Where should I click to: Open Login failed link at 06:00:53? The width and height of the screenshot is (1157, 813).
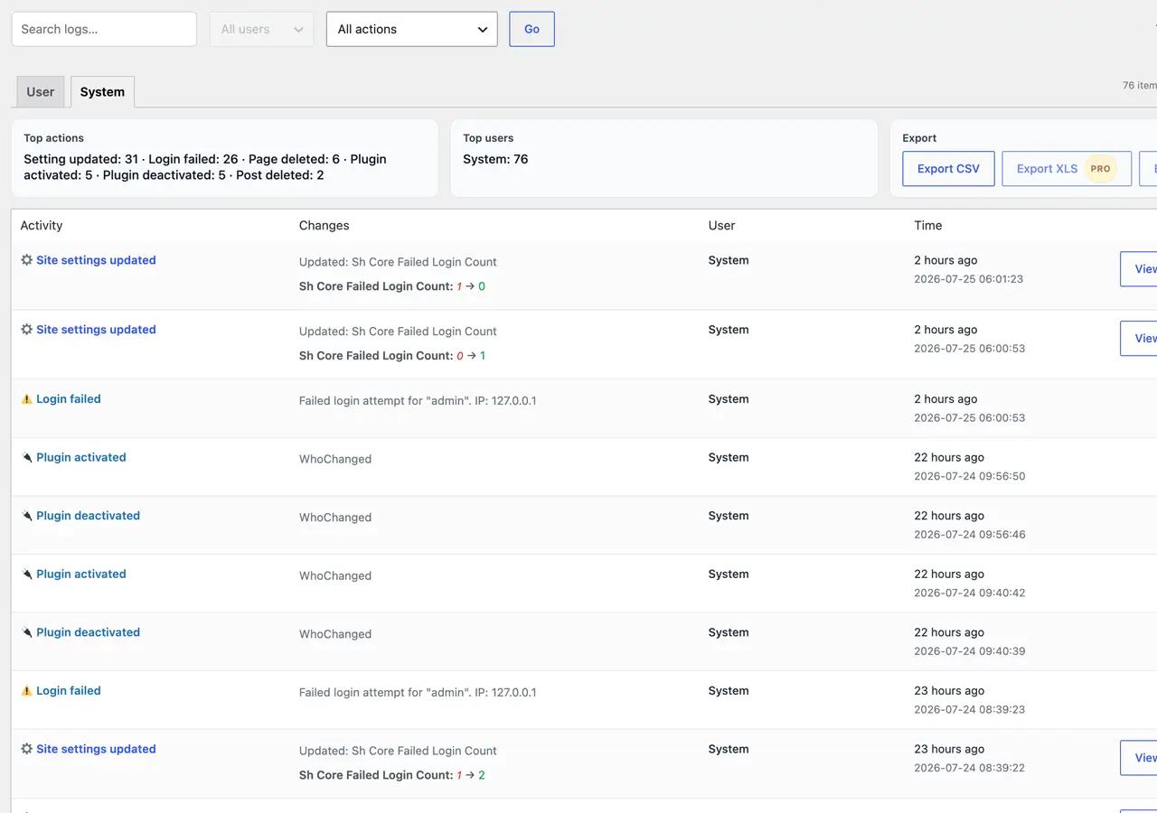(x=69, y=399)
